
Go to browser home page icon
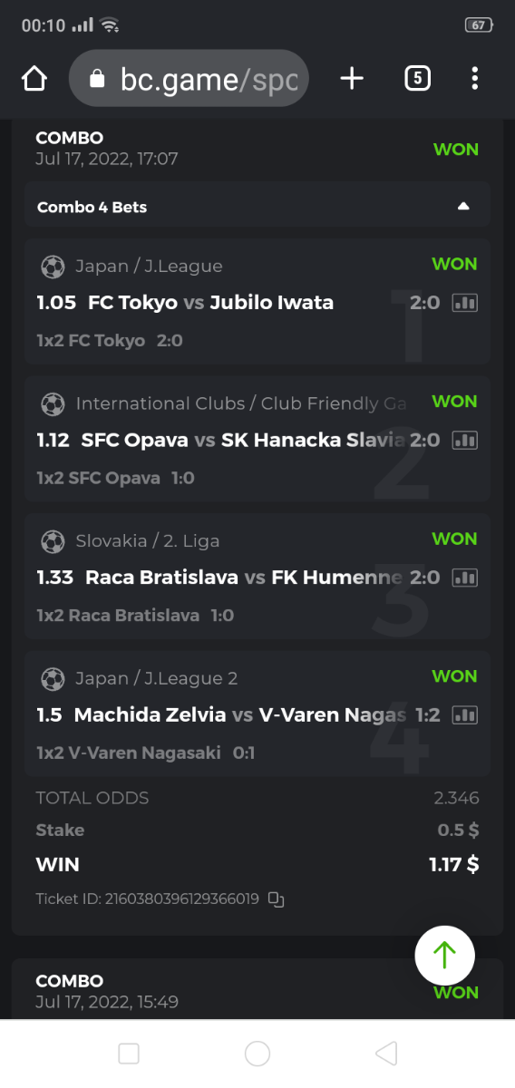34,79
